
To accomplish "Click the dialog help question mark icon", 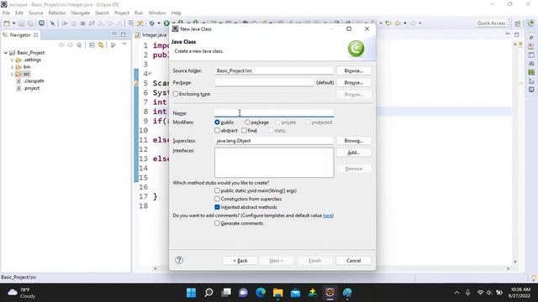I will click(179, 260).
